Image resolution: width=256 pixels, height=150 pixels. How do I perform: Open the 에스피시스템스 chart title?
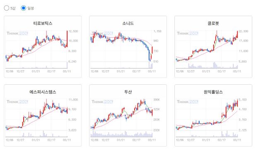pos(43,92)
